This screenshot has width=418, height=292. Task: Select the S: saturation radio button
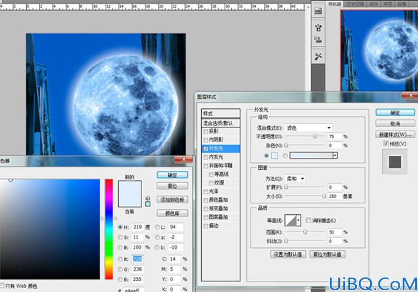120,237
